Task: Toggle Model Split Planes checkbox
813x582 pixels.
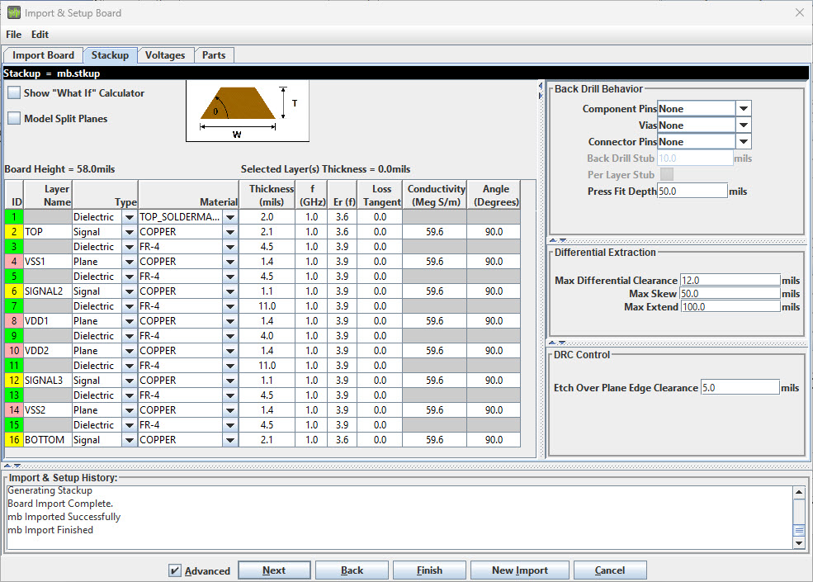Action: coord(14,118)
